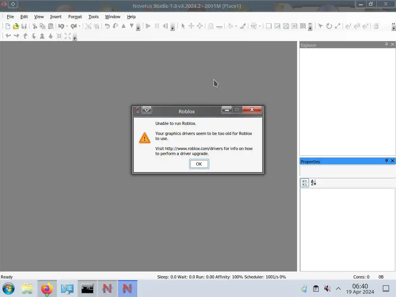396x297 pixels.
Task: Click the Rotate selection icon
Action: [x=108, y=26]
